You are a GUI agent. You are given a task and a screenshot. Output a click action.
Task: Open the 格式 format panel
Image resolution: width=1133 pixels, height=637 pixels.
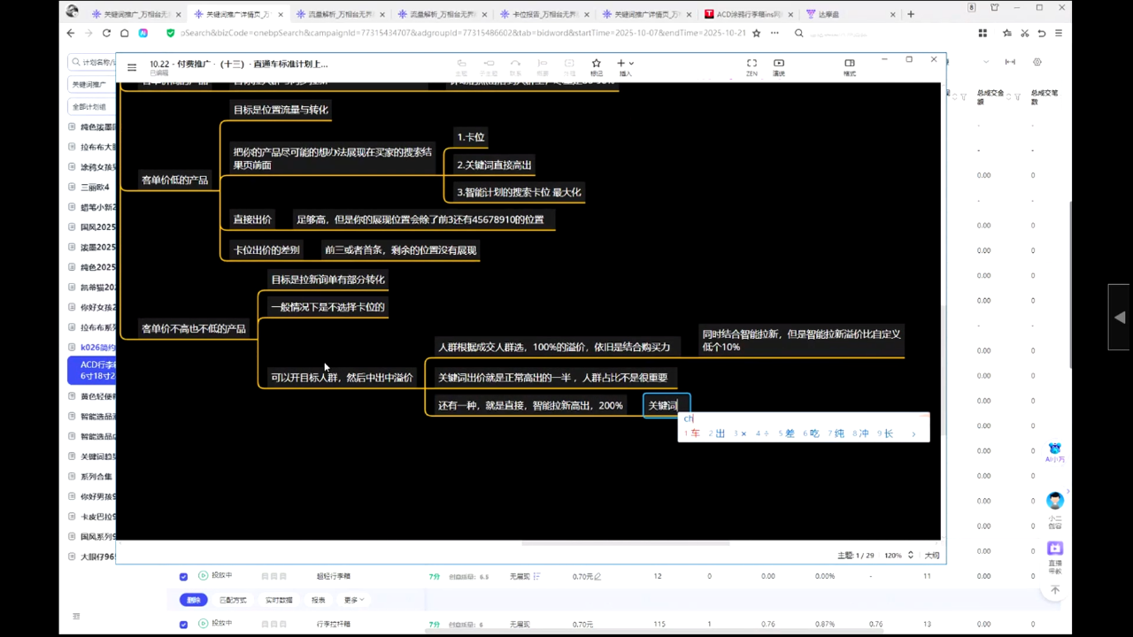tap(849, 64)
